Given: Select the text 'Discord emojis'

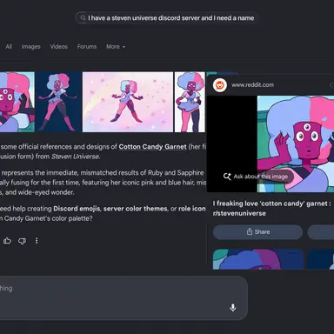Looking at the screenshot, I should pos(77,209).
